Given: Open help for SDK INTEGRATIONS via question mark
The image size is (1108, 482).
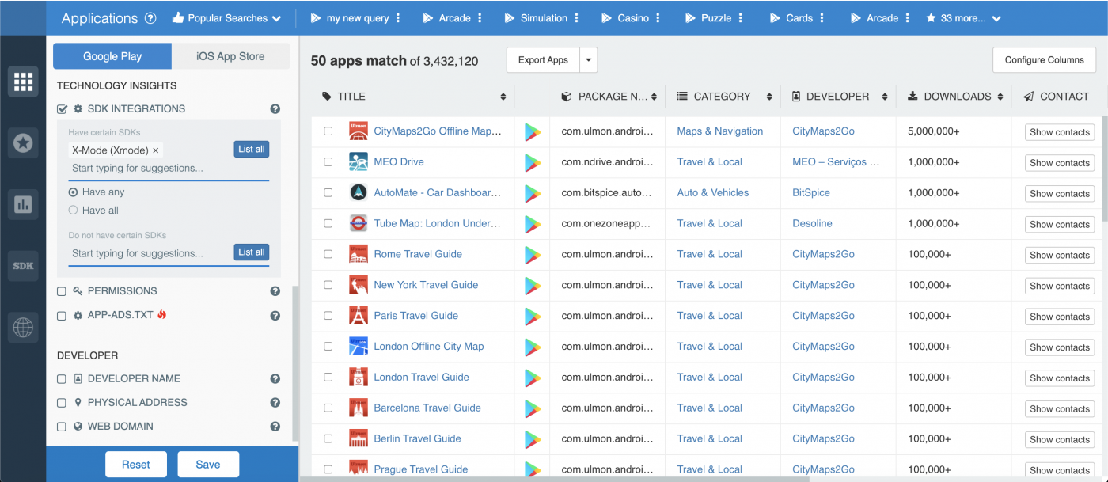Looking at the screenshot, I should pos(275,108).
